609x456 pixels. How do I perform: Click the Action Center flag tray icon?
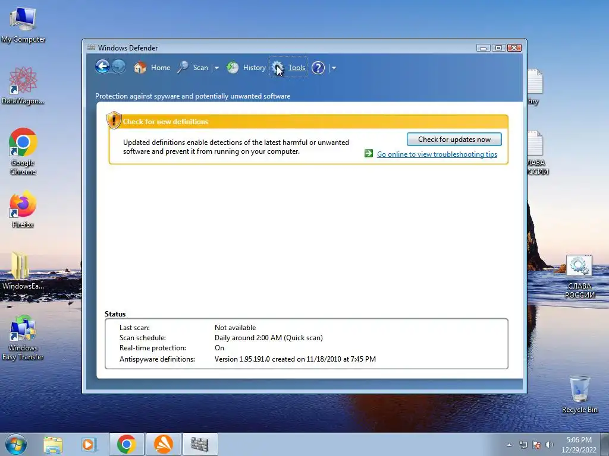pos(536,445)
